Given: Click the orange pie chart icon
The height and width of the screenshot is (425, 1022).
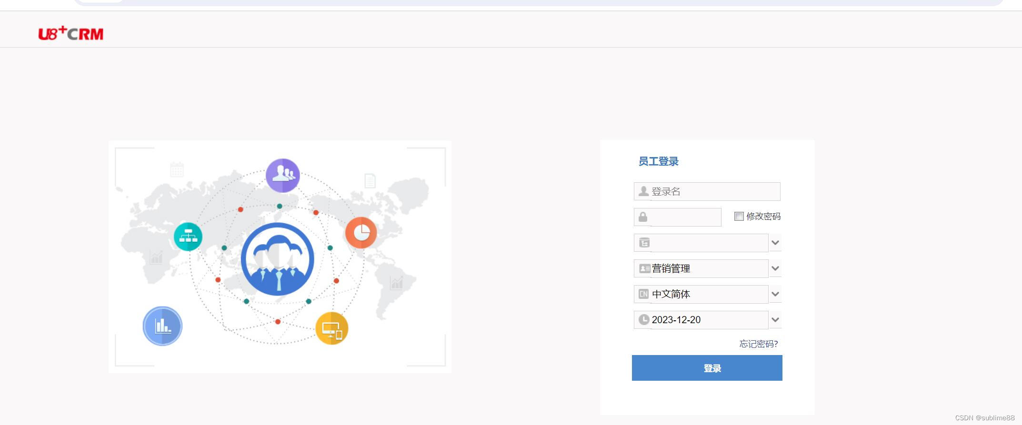Looking at the screenshot, I should [x=361, y=233].
